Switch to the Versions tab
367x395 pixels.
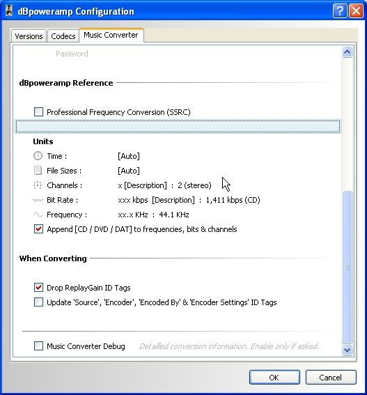pyautogui.click(x=29, y=36)
